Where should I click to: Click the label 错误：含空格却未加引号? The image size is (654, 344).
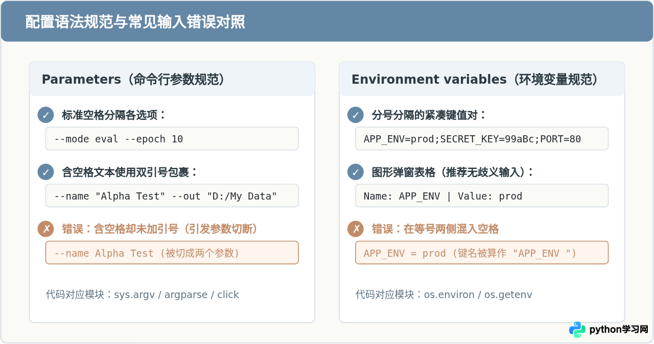(160, 229)
